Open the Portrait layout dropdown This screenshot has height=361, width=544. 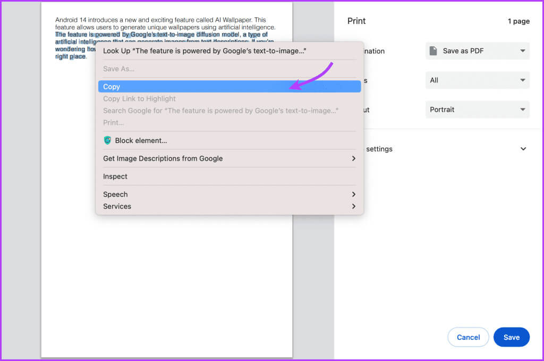click(x=478, y=110)
